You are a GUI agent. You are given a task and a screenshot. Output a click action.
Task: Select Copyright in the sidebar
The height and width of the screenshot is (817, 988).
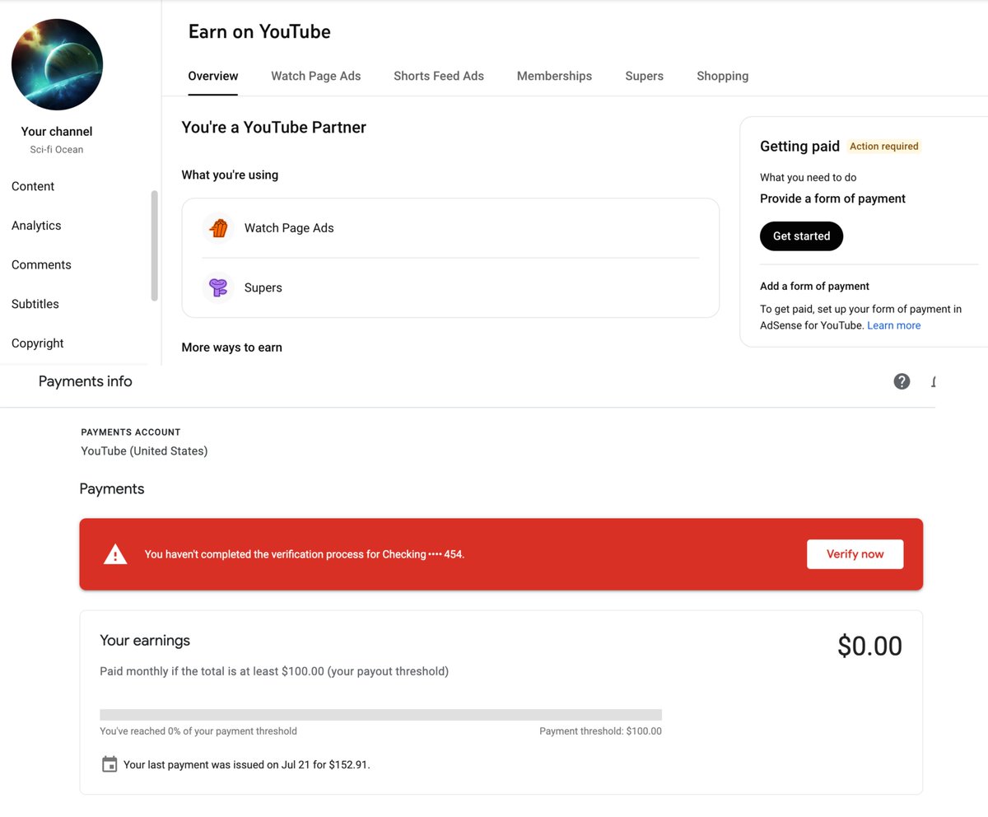pos(38,343)
